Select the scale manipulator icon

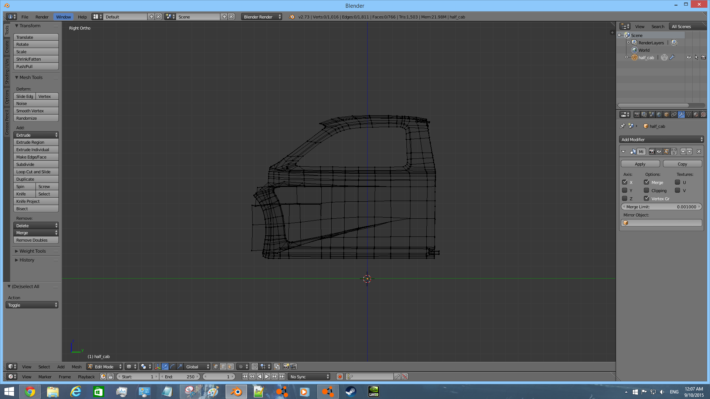tap(180, 366)
